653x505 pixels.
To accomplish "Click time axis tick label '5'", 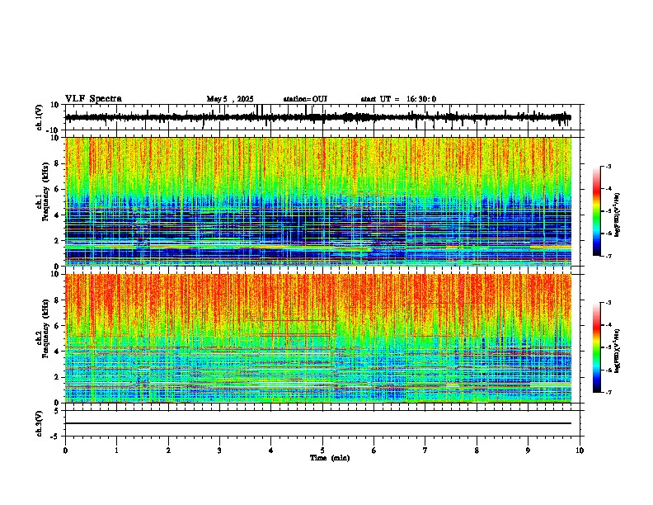I will [x=322, y=451].
